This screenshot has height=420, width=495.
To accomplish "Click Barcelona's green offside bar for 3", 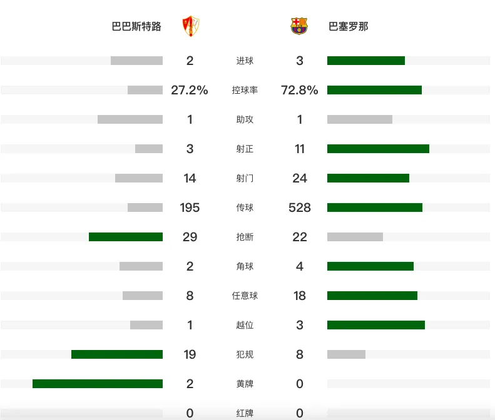I will 376,325.
